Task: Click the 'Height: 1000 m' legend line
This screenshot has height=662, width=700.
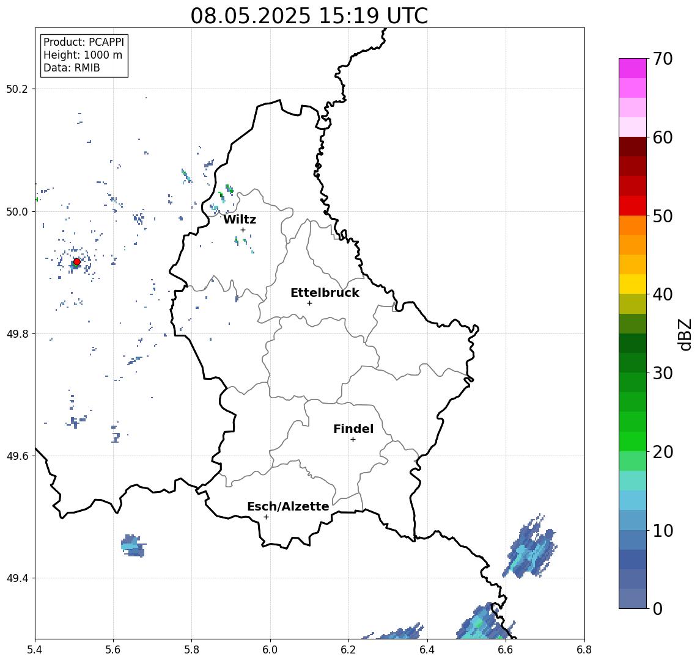Action: pos(83,55)
